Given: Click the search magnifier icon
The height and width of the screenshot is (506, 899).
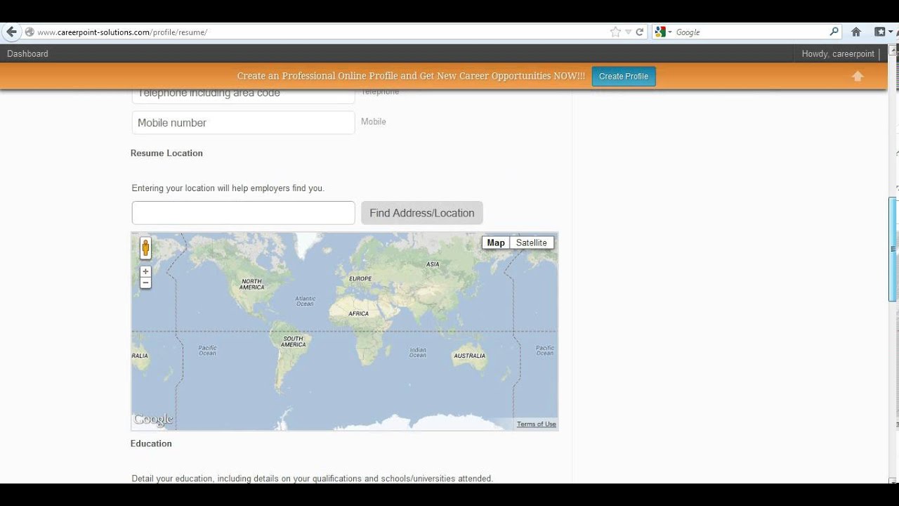Looking at the screenshot, I should [x=834, y=32].
